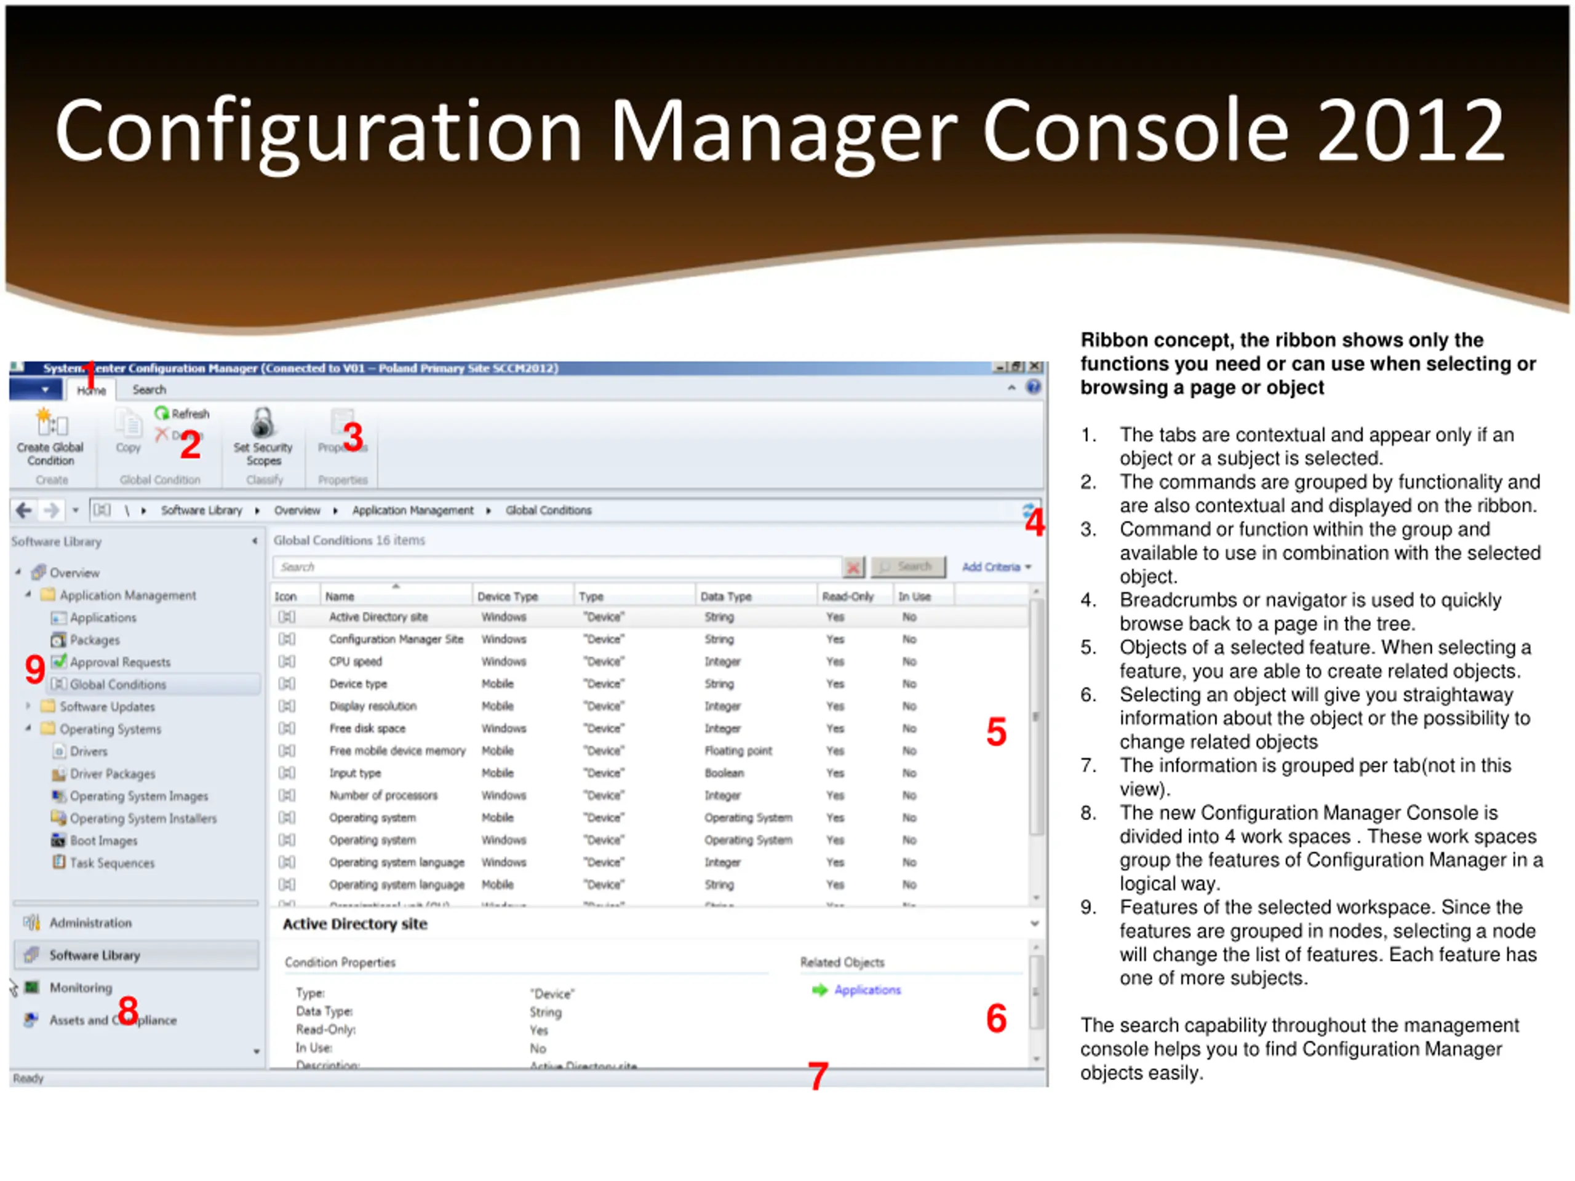Click Software Library in the breadcrumb
This screenshot has width=1575, height=1181.
click(x=202, y=511)
